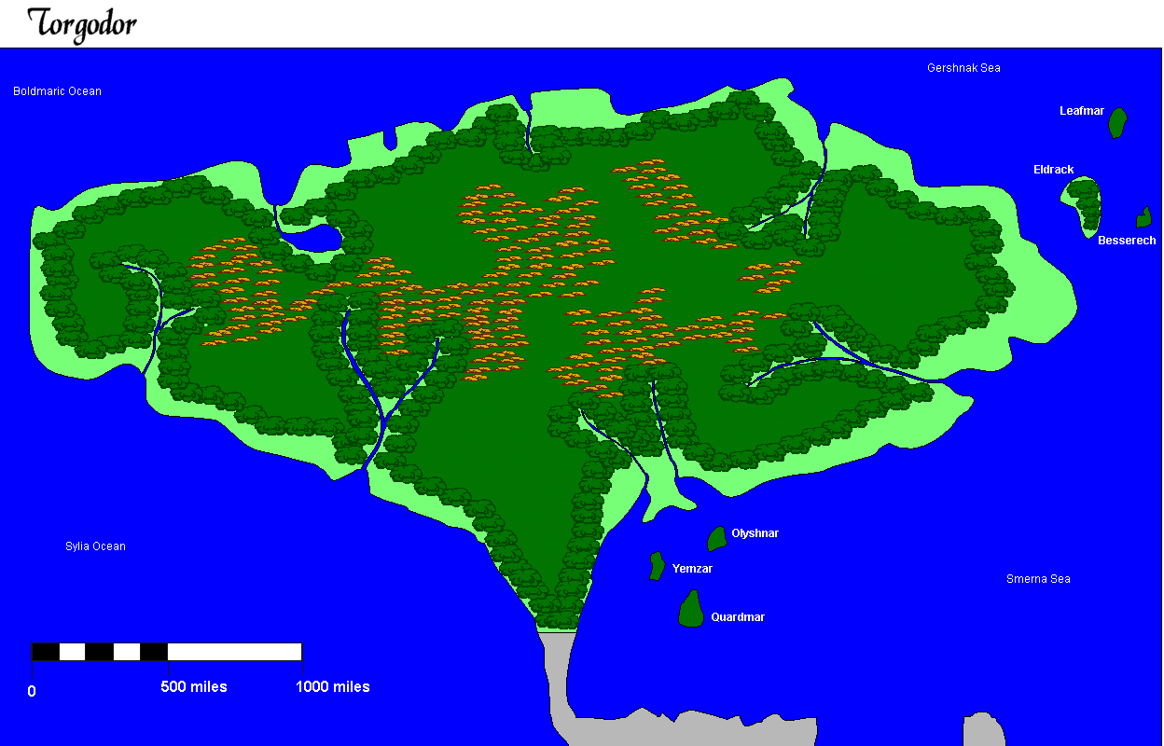Image resolution: width=1164 pixels, height=746 pixels.
Task: Click the Smerna Sea label
Action: (1038, 579)
